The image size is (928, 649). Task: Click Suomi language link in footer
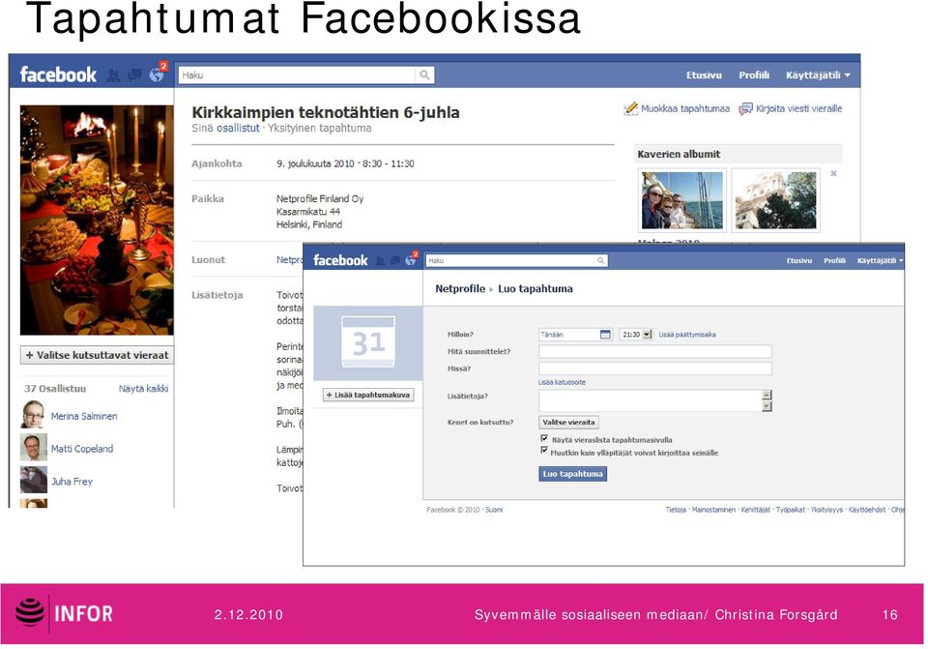(x=494, y=510)
